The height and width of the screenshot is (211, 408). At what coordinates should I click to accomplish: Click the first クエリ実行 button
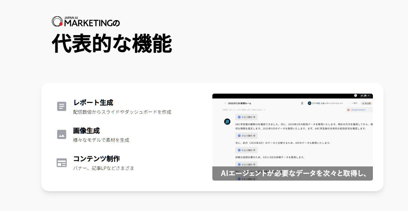pyautogui.click(x=246, y=117)
